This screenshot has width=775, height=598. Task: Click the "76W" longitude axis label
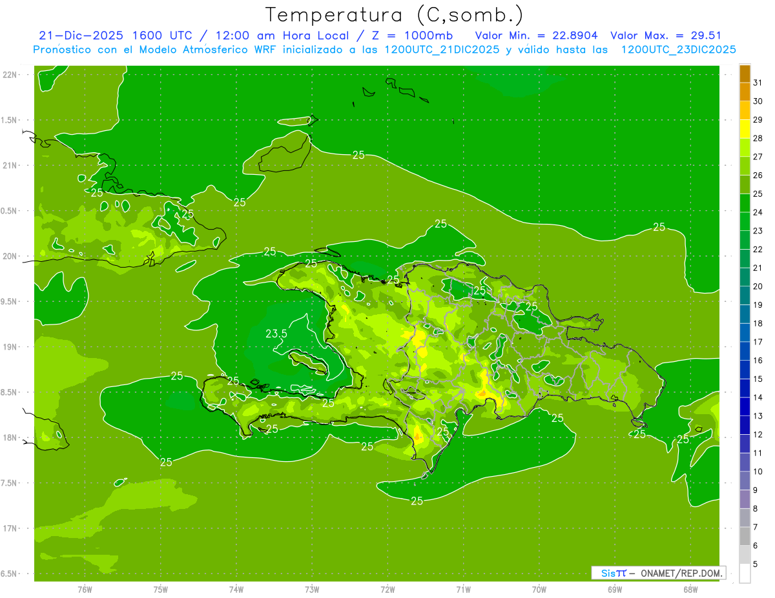85,590
